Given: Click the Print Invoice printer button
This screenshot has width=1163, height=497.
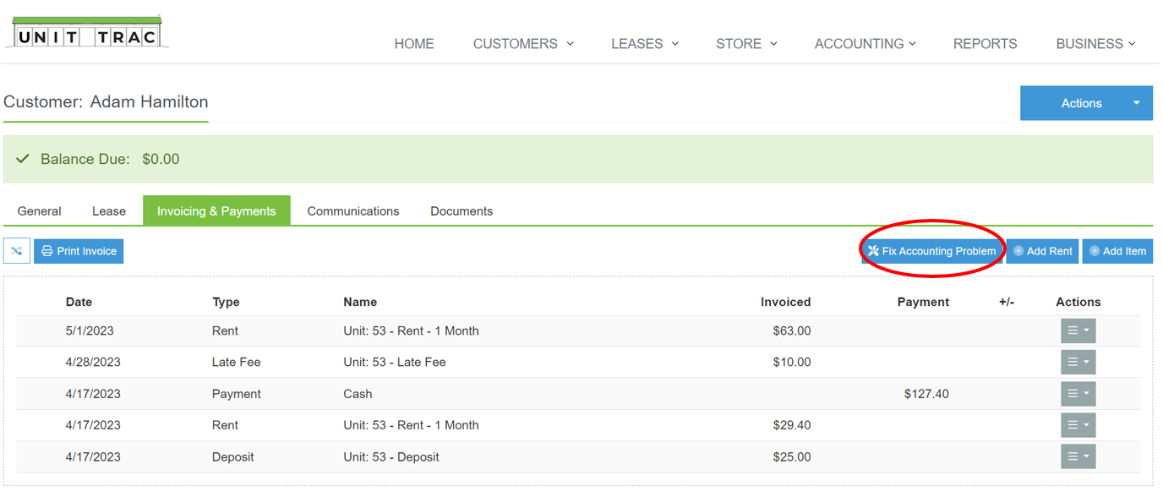Looking at the screenshot, I should coord(79,251).
